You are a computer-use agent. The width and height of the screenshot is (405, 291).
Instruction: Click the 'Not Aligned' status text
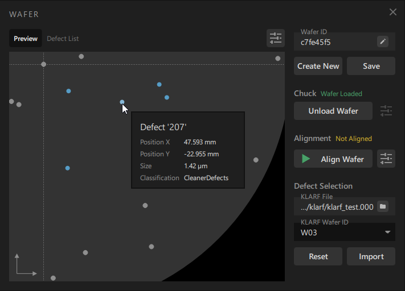pyautogui.click(x=354, y=139)
